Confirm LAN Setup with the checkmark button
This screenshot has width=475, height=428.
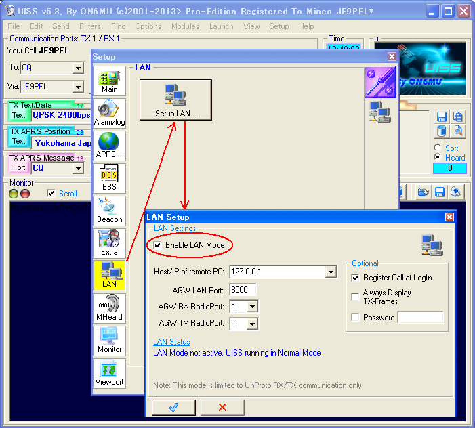(x=173, y=408)
